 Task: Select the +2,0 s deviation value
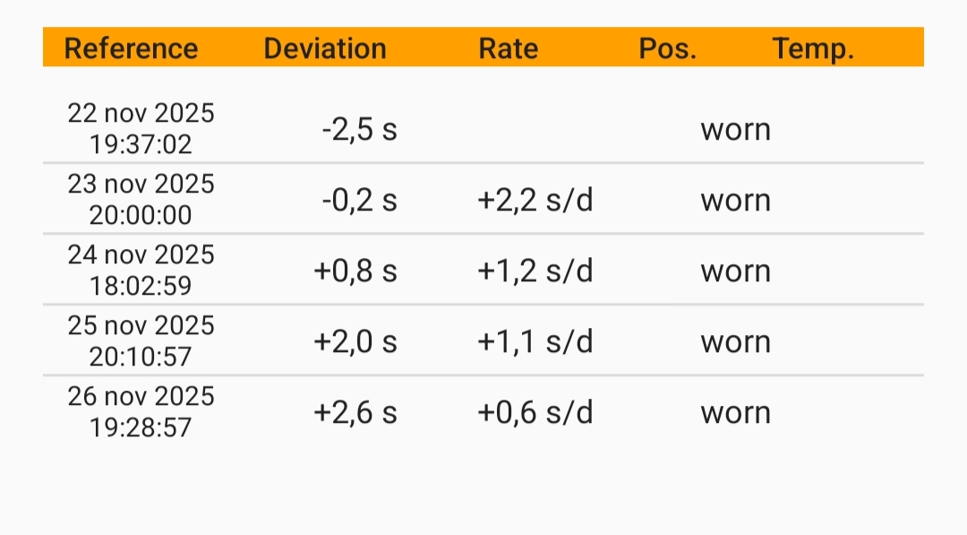pyautogui.click(x=355, y=341)
